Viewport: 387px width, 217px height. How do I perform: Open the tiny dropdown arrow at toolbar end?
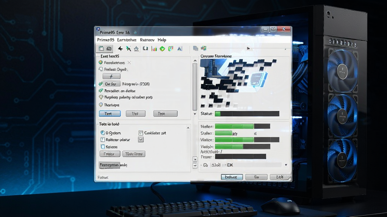coord(285,49)
